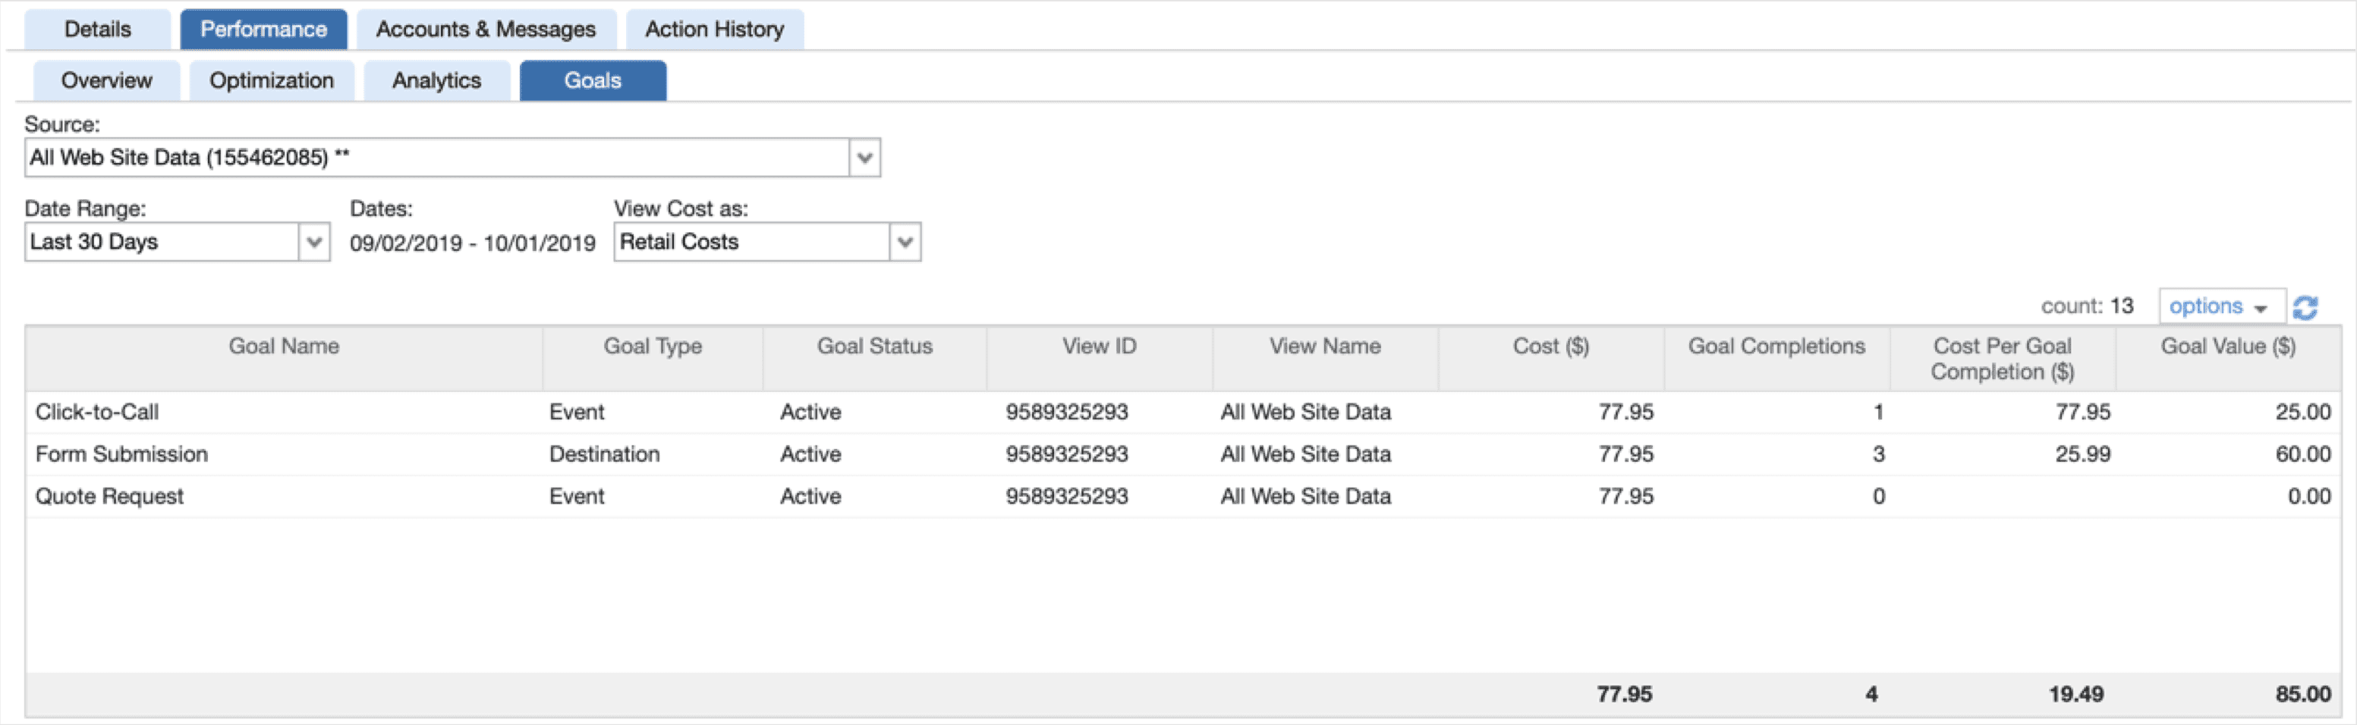Click the refresh icon beside options
The height and width of the screenshot is (725, 2357).
click(x=2305, y=307)
